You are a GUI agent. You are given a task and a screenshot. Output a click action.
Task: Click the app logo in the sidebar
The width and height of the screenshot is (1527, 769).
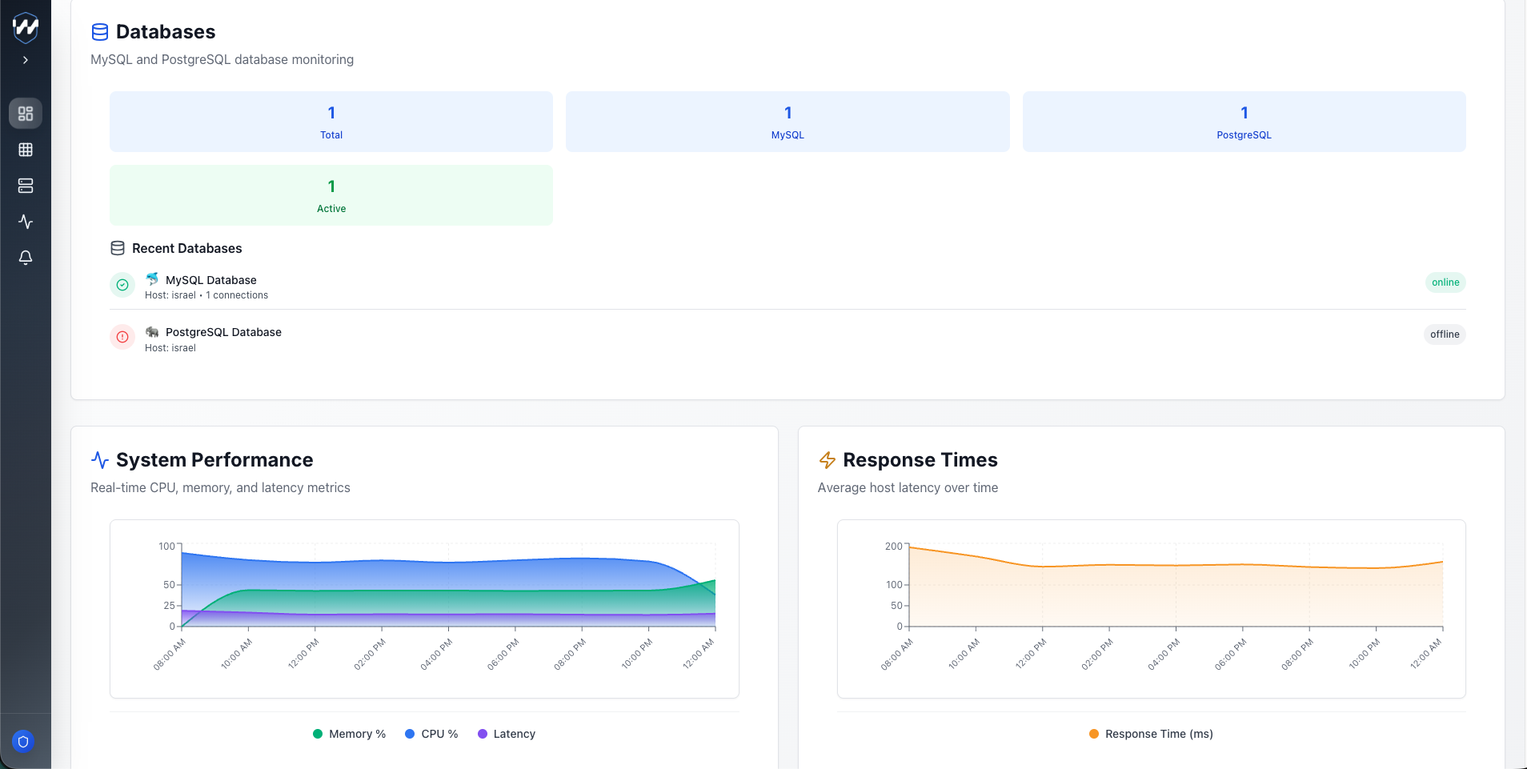26,27
